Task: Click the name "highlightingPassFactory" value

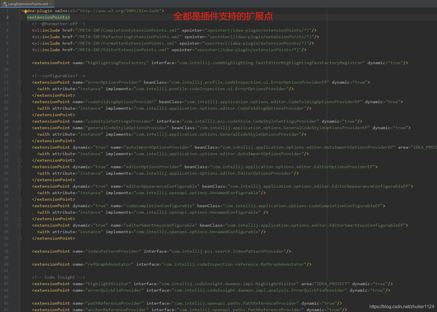Action: [117, 63]
